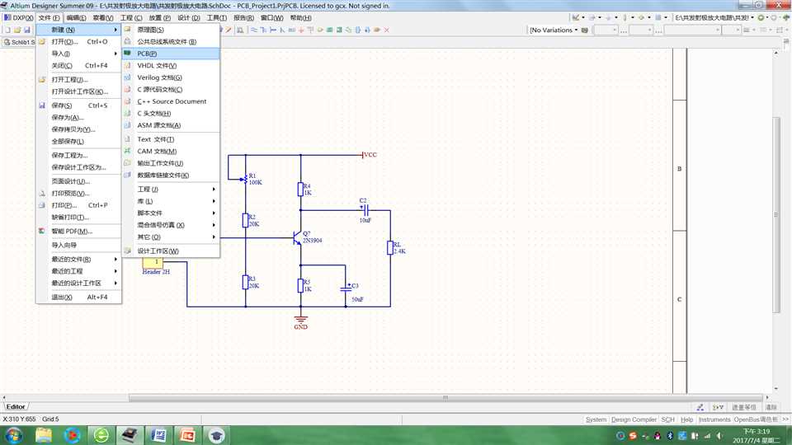Expand the 库(L) submenu

point(171,201)
